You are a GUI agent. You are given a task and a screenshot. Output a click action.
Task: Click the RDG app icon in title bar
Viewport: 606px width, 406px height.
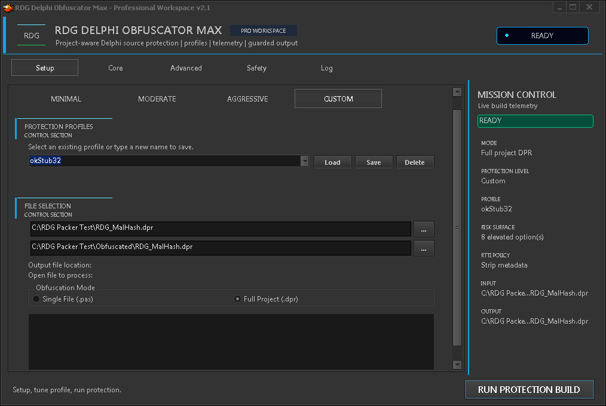click(x=8, y=7)
